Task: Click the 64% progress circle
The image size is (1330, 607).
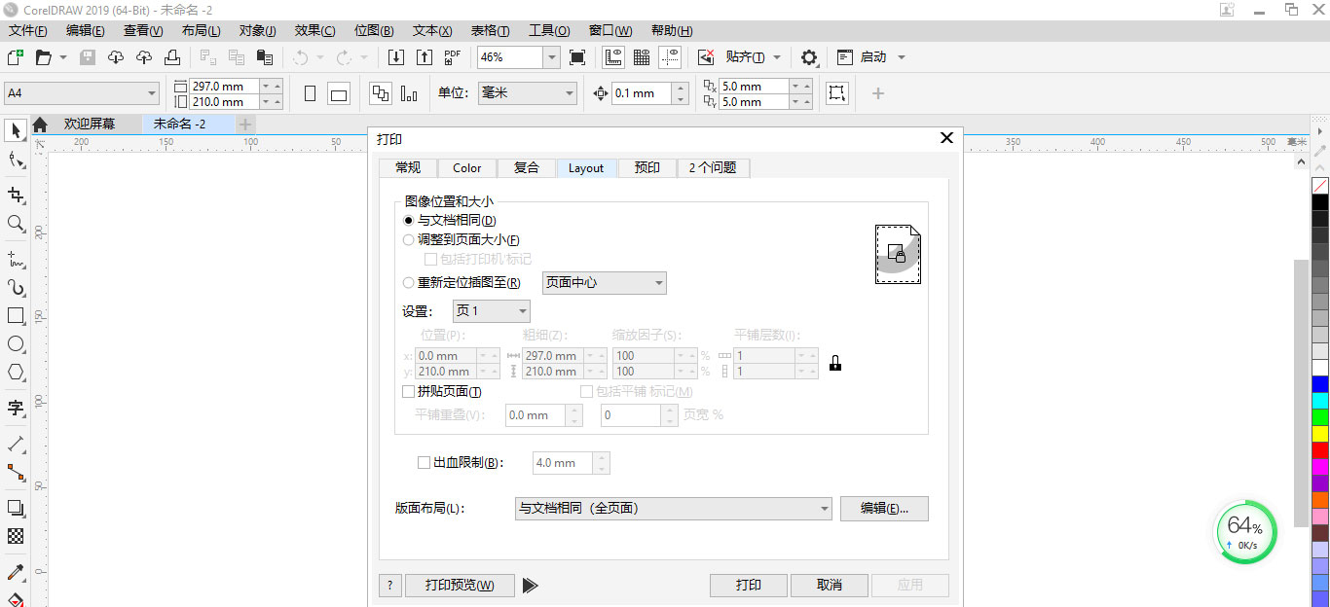Action: click(1244, 532)
